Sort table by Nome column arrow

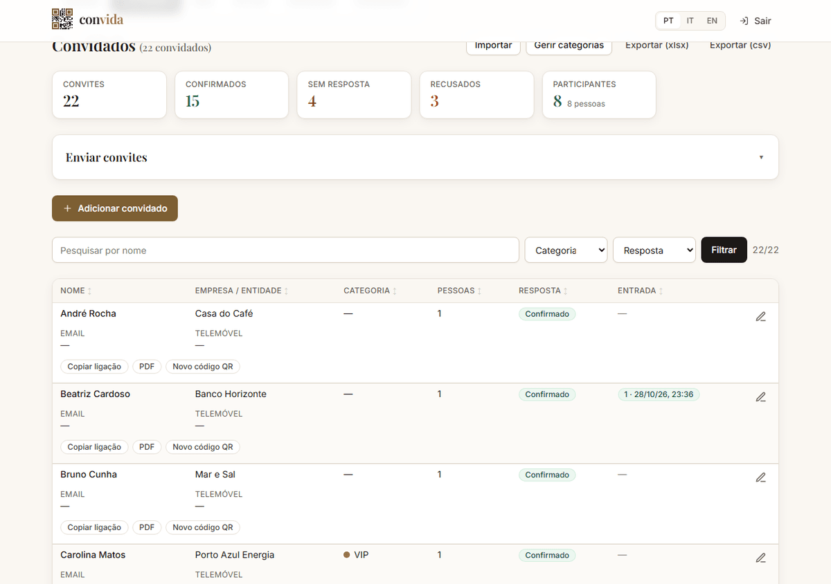point(89,291)
